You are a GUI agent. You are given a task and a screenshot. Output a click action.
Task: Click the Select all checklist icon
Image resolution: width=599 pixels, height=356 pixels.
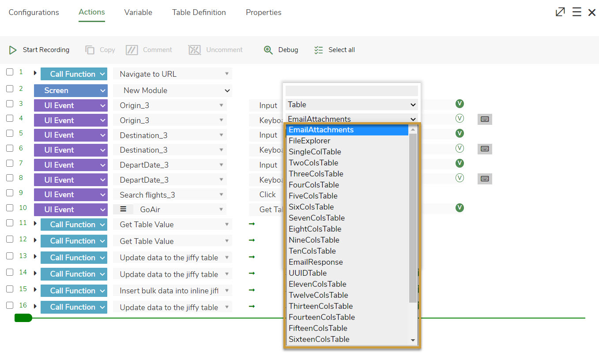(x=318, y=50)
